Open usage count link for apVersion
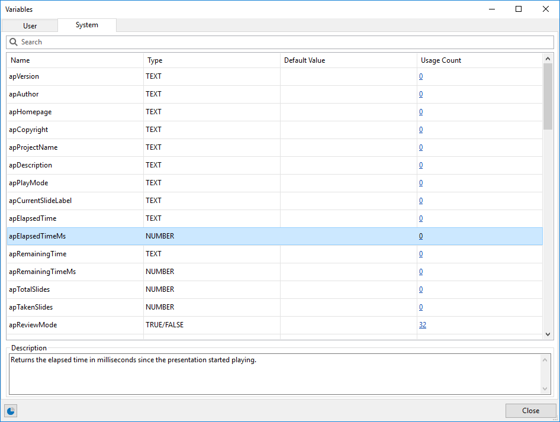 (x=421, y=76)
